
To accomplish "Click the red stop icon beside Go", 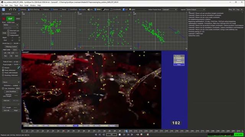I will tap(3, 19).
